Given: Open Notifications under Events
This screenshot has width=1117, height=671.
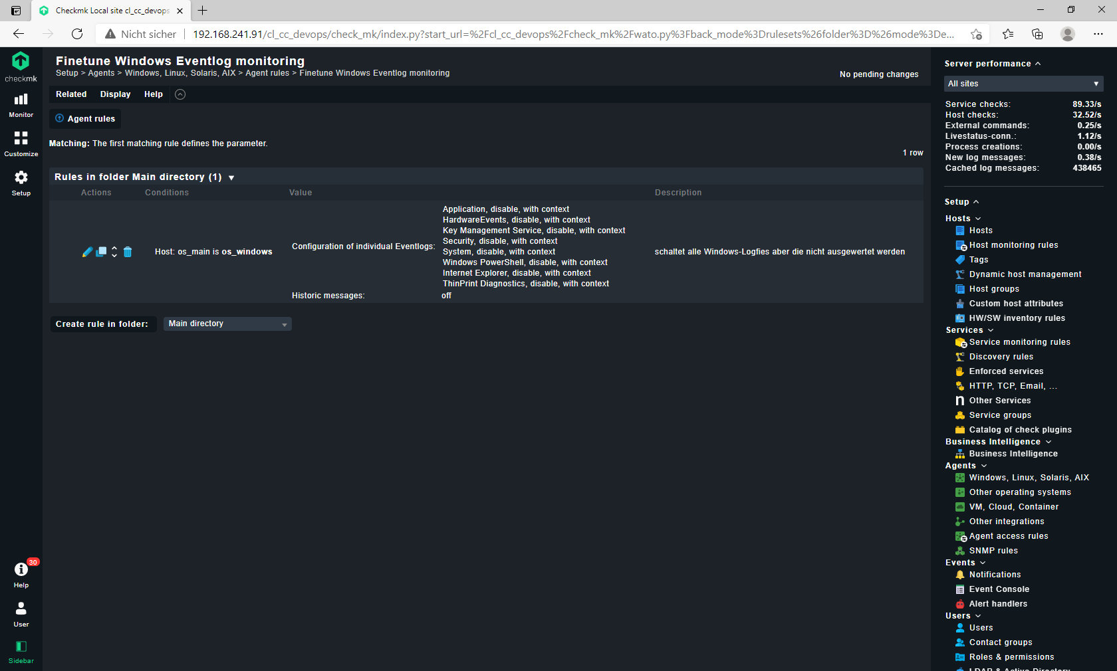Looking at the screenshot, I should (x=994, y=574).
